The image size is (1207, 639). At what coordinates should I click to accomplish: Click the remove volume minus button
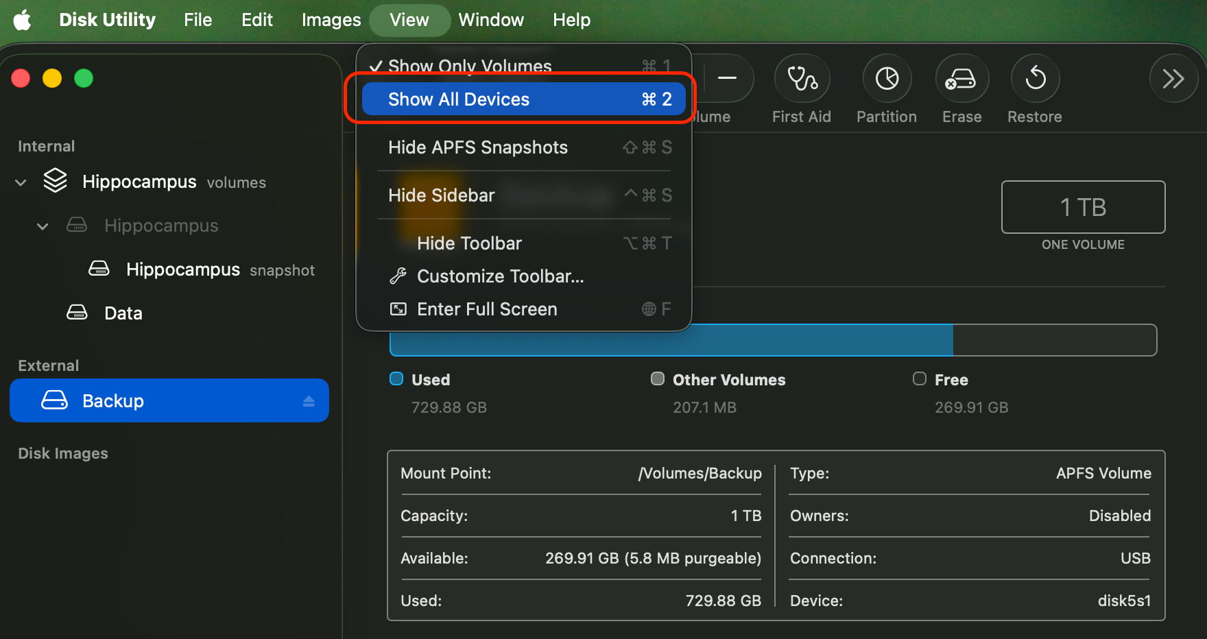(x=727, y=79)
